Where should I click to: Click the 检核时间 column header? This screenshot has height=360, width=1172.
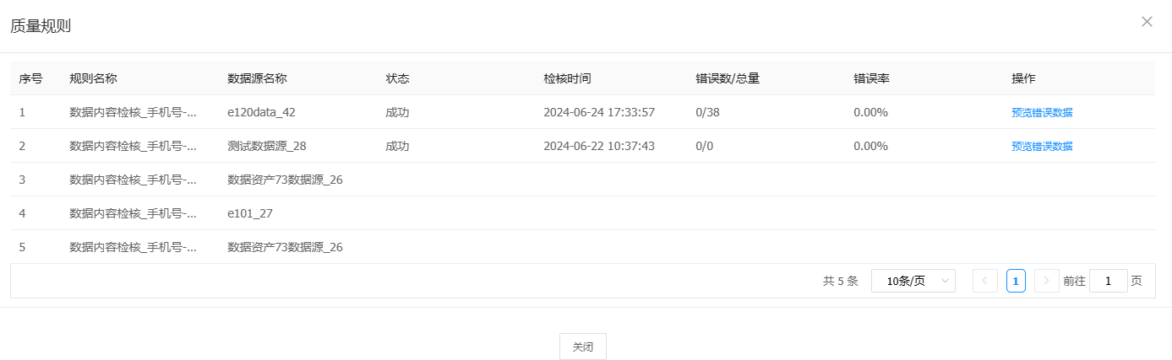coord(567,78)
